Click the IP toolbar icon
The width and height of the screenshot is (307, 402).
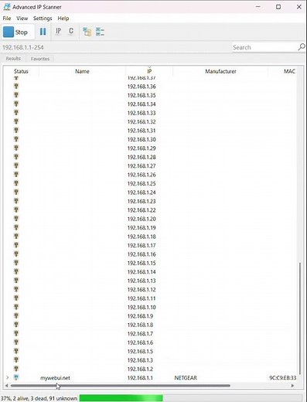click(x=58, y=32)
